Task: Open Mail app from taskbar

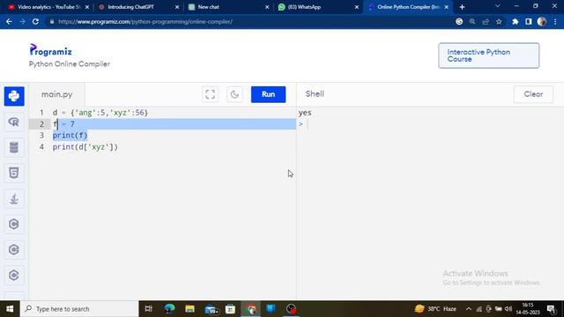Action: [x=211, y=309]
